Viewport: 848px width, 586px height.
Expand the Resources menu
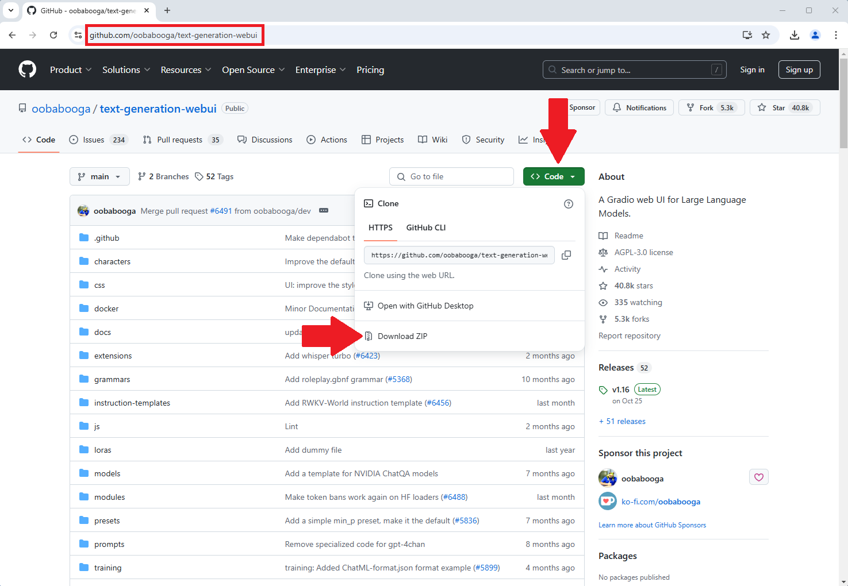point(186,70)
